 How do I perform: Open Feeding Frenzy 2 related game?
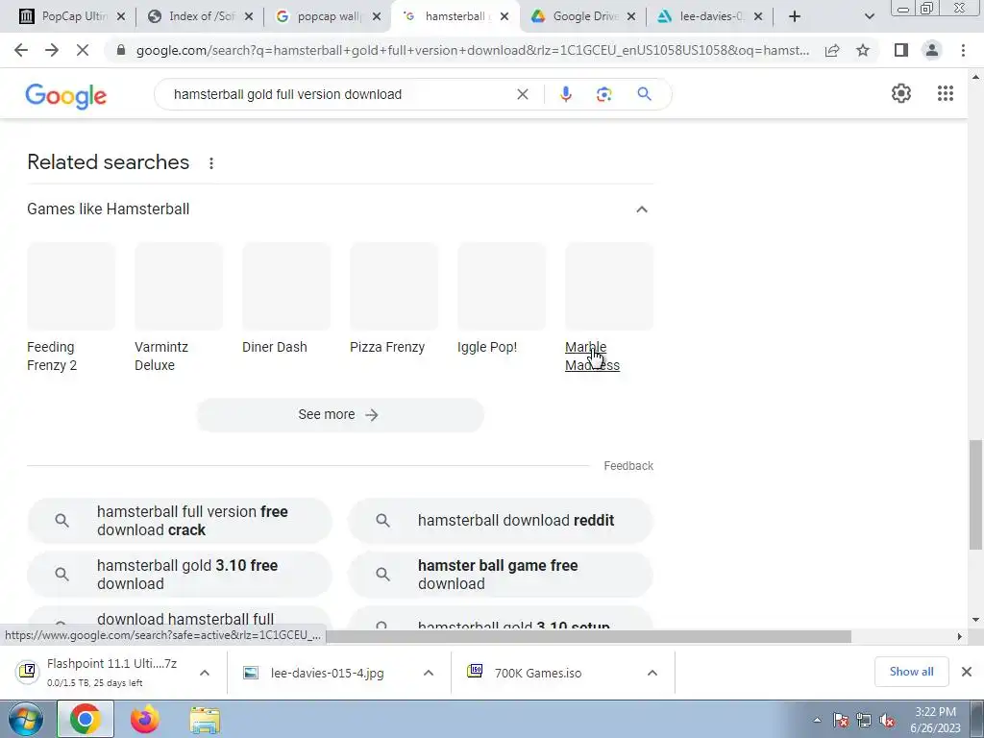(x=52, y=356)
